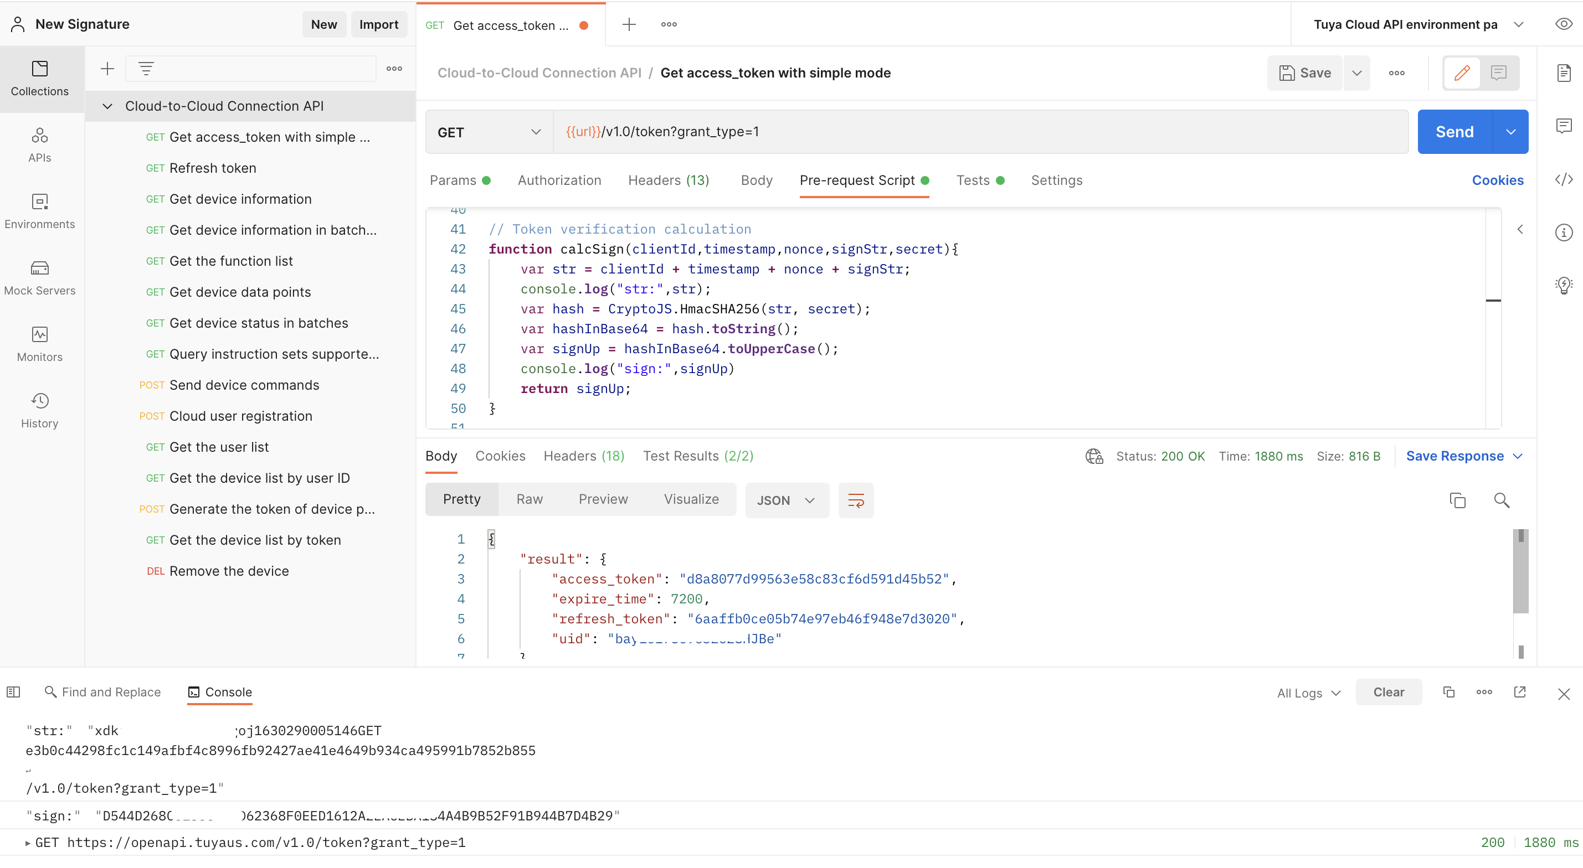Expand the GET request log entry
This screenshot has width=1583, height=868.
tap(28, 843)
